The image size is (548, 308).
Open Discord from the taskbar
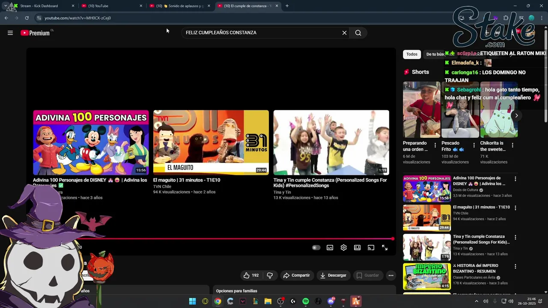[x=331, y=301]
